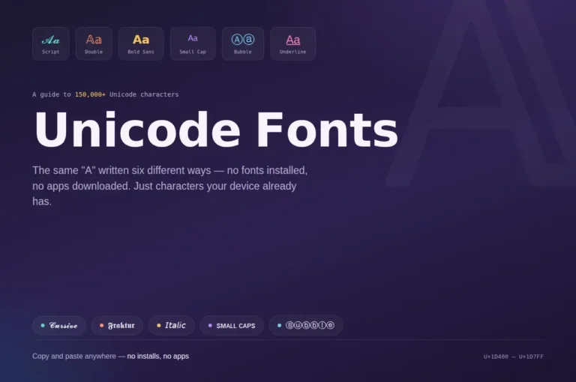This screenshot has height=382, width=576.
Task: Choose the Bold Sans style card
Action: click(x=141, y=43)
